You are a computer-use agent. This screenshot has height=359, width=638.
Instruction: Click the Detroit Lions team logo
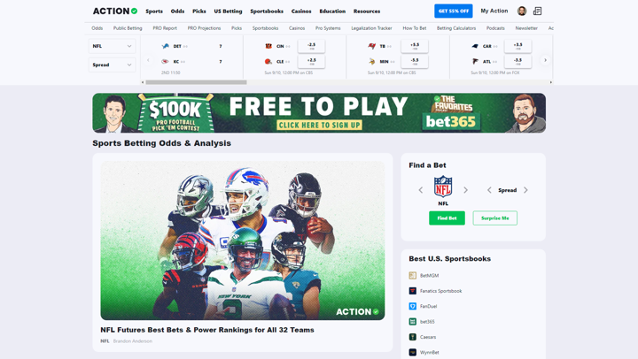(x=165, y=46)
